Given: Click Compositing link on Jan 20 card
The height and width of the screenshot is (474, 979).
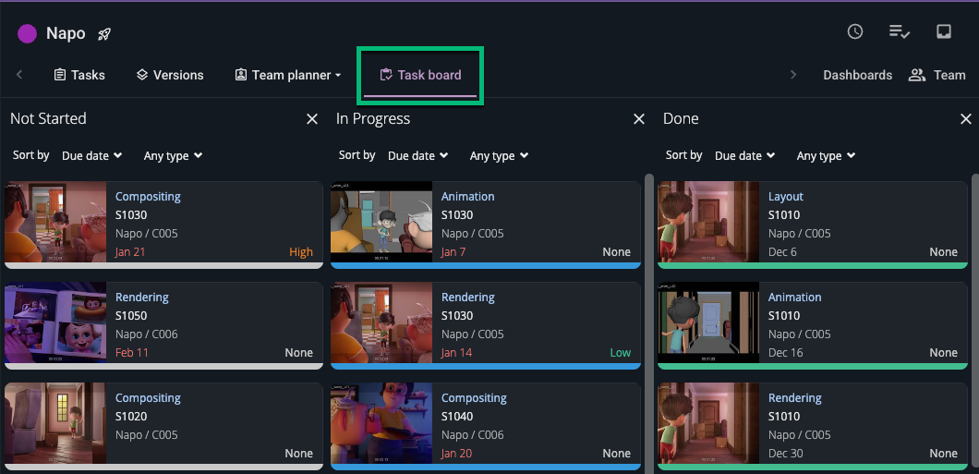Looking at the screenshot, I should pyautogui.click(x=474, y=397).
